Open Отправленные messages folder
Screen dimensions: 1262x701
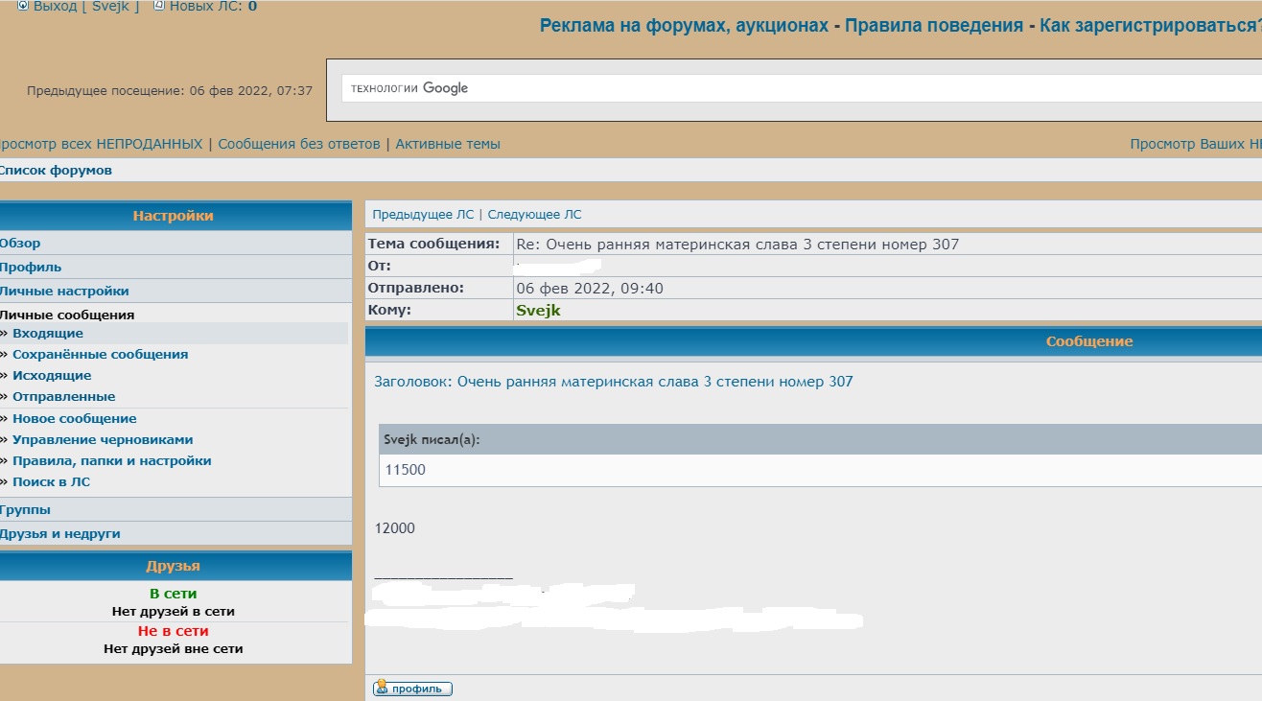(x=63, y=397)
